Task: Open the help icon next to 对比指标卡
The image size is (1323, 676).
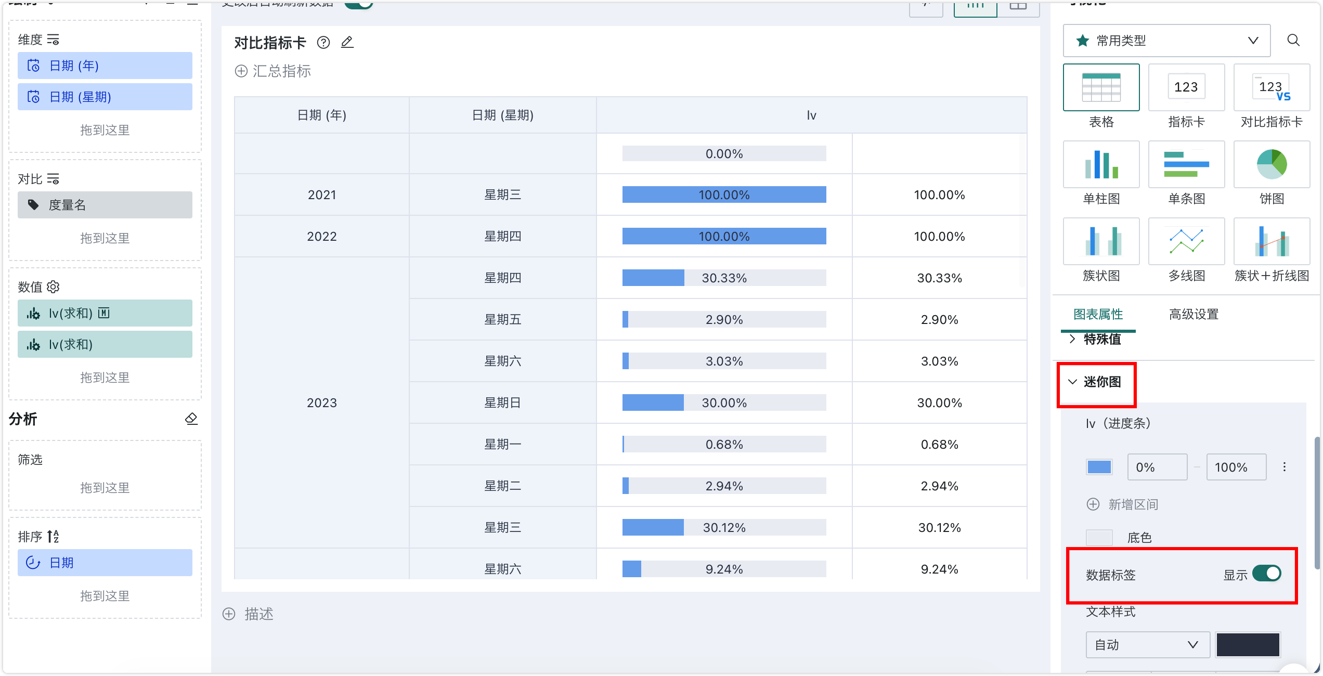Action: pos(323,42)
